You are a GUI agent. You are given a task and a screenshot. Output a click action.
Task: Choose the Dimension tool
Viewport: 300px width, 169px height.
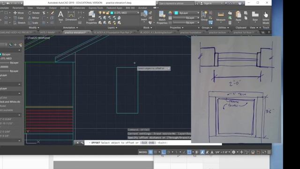click(x=71, y=16)
